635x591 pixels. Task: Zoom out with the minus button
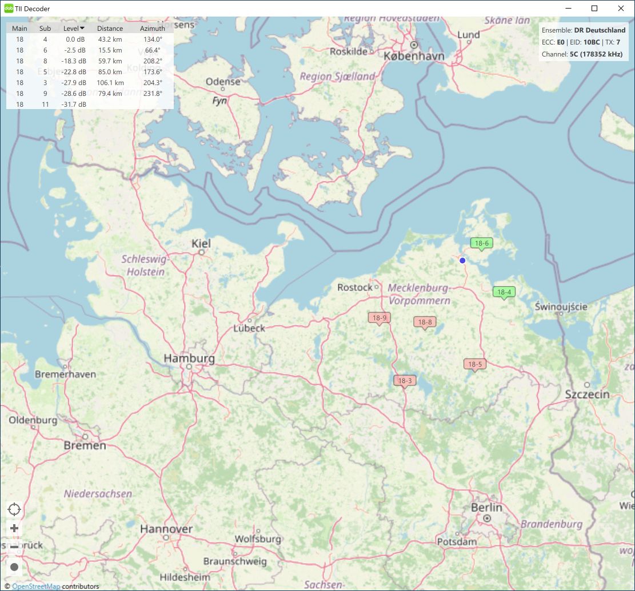coord(14,547)
